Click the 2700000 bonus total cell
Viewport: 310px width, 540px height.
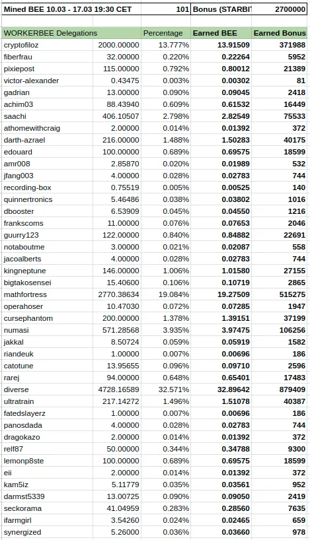click(x=280, y=9)
